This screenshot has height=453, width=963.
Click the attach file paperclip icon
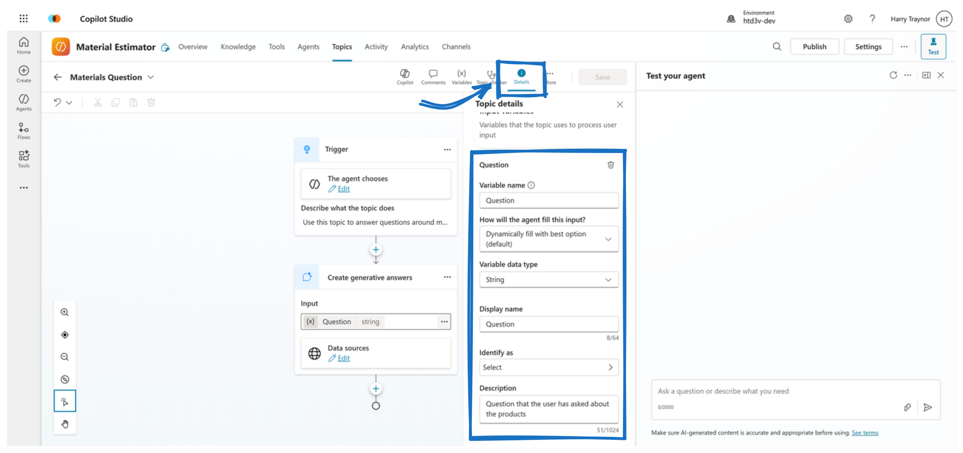[x=907, y=407]
